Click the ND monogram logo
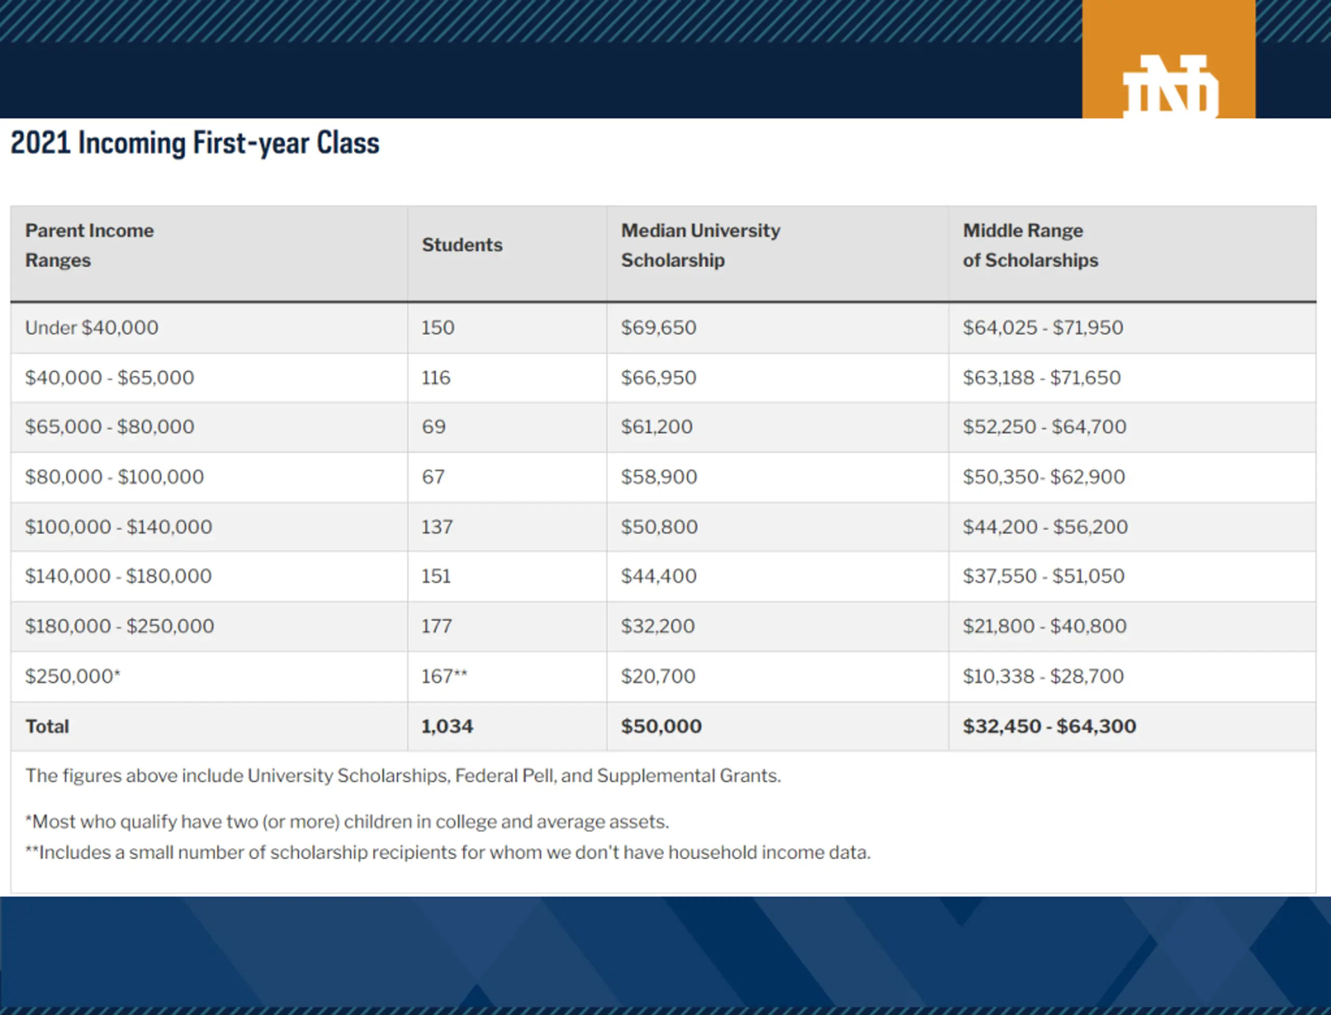This screenshot has height=1015, width=1331. tap(1170, 86)
